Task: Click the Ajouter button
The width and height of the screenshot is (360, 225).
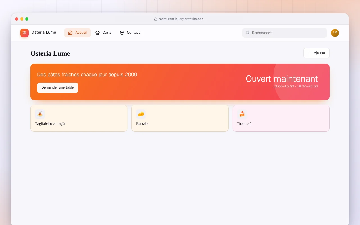Action: pos(316,53)
